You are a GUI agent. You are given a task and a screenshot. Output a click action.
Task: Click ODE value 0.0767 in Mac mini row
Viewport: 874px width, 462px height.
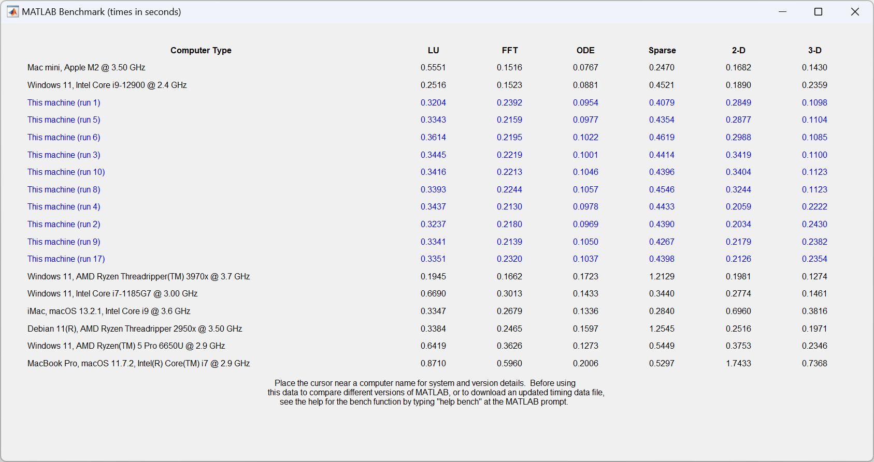[585, 68]
